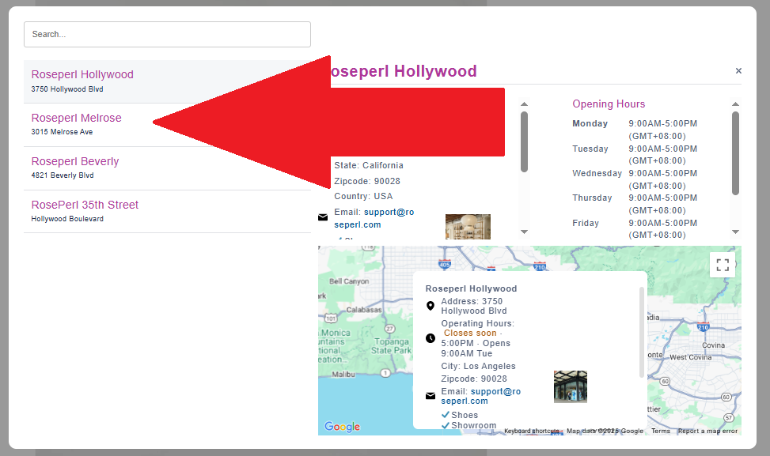Click Report a map error link

707,431
